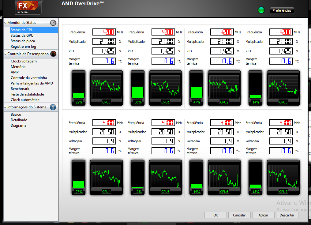Image resolution: width=311 pixels, height=225 pixels.
Task: Click the CPU2 usage history graph
Action: click(x=224, y=88)
